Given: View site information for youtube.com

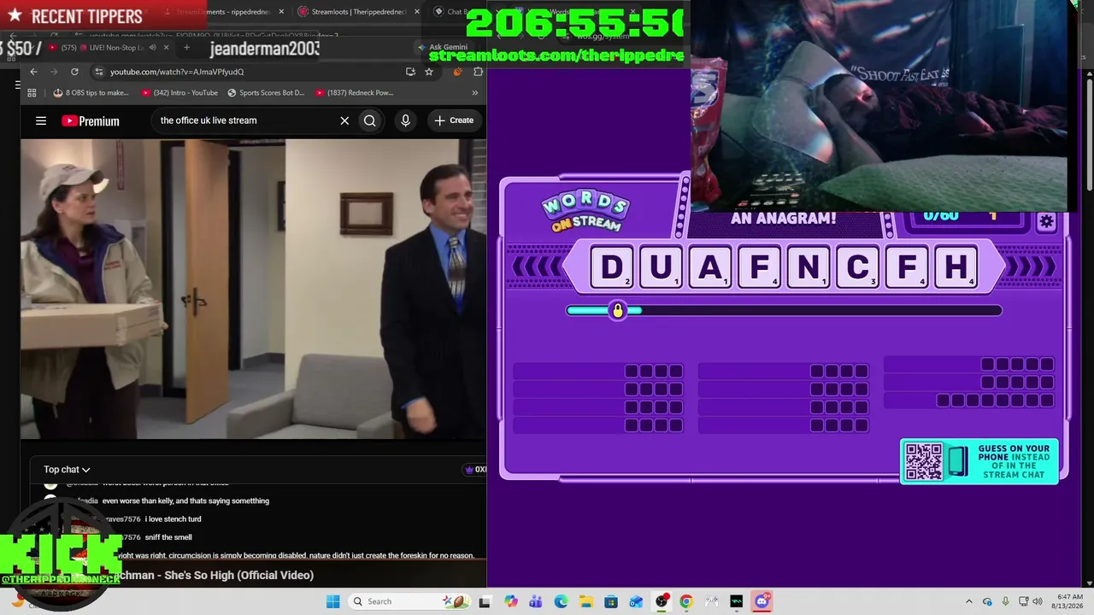Looking at the screenshot, I should click(x=99, y=72).
